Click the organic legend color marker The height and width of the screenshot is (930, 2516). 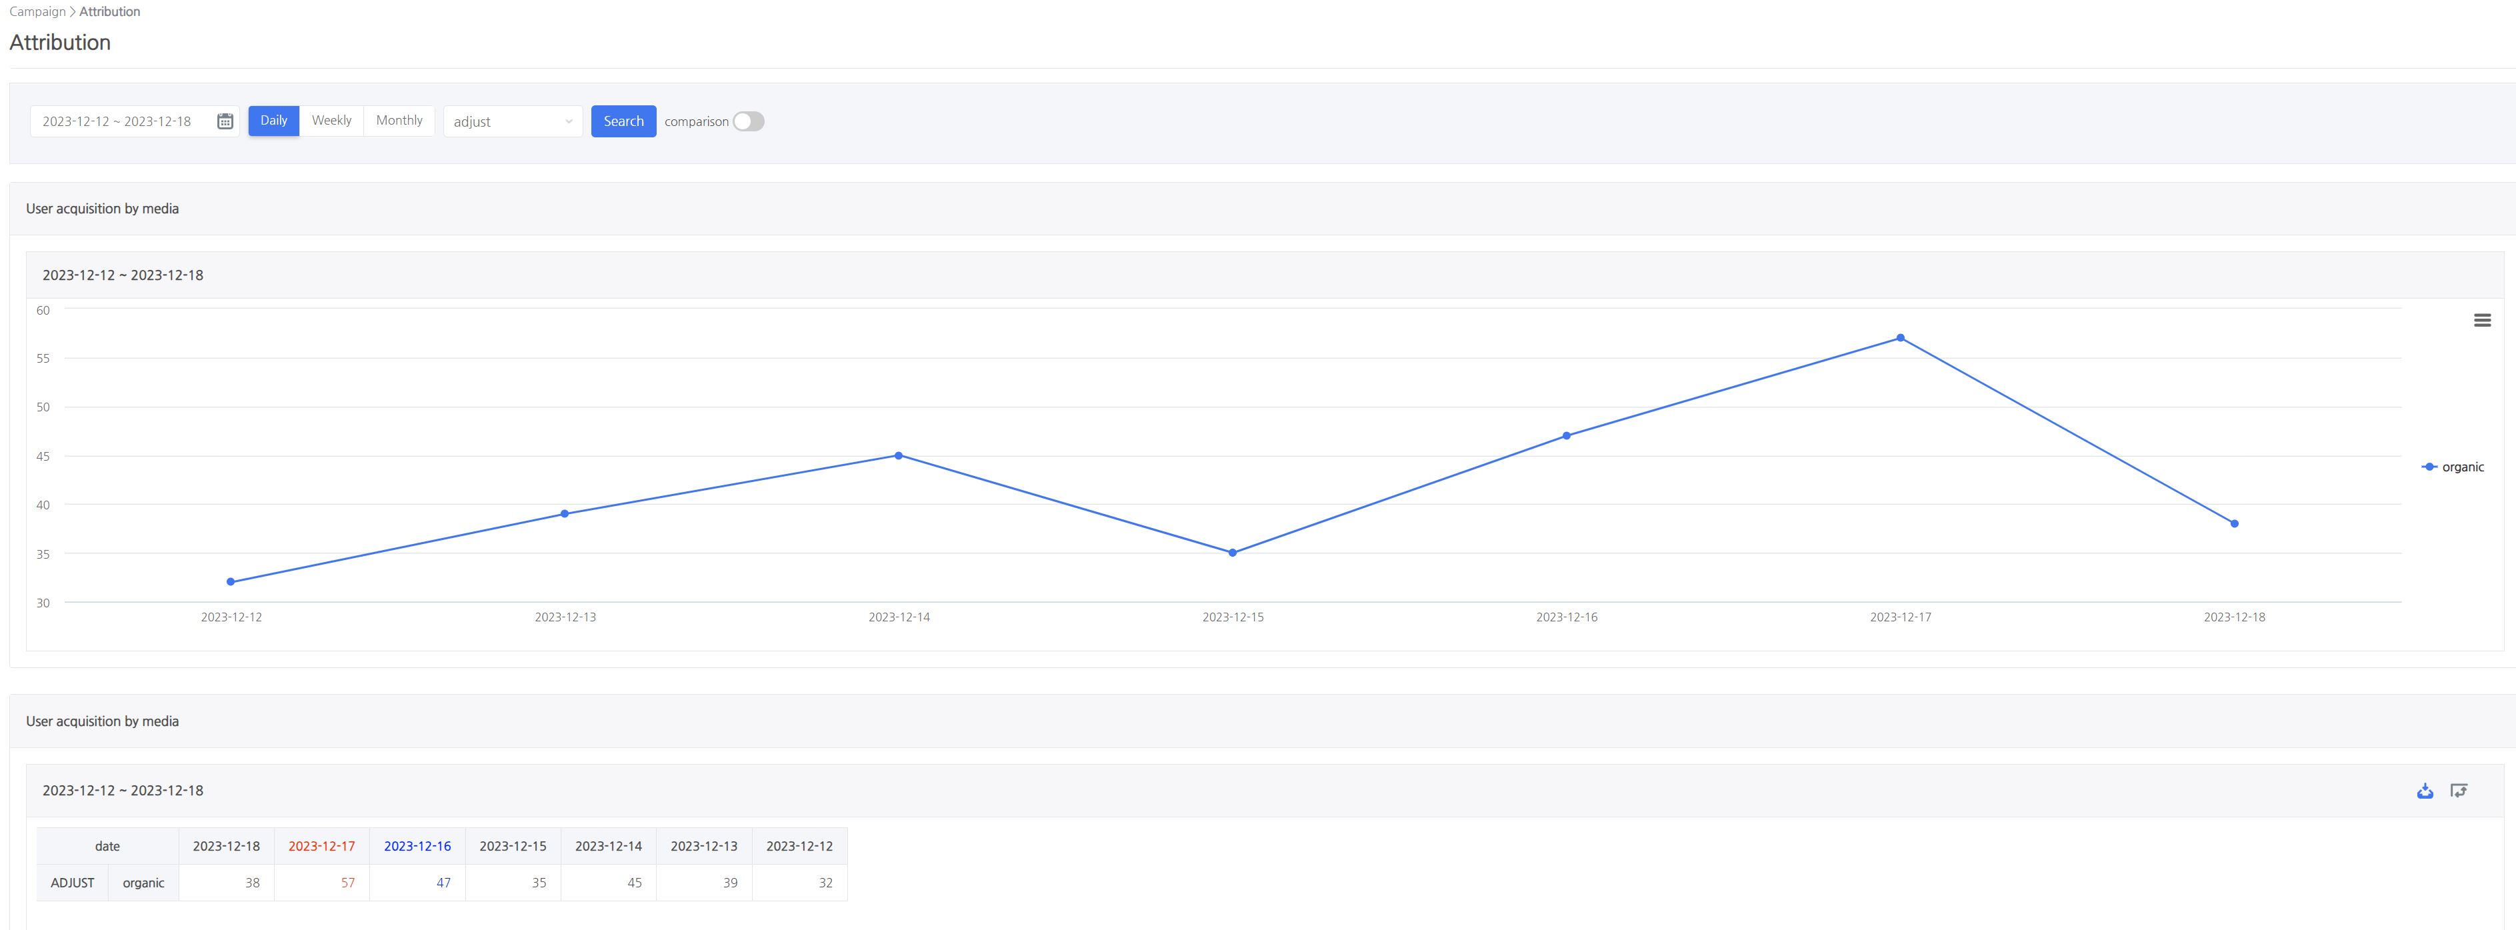2431,466
